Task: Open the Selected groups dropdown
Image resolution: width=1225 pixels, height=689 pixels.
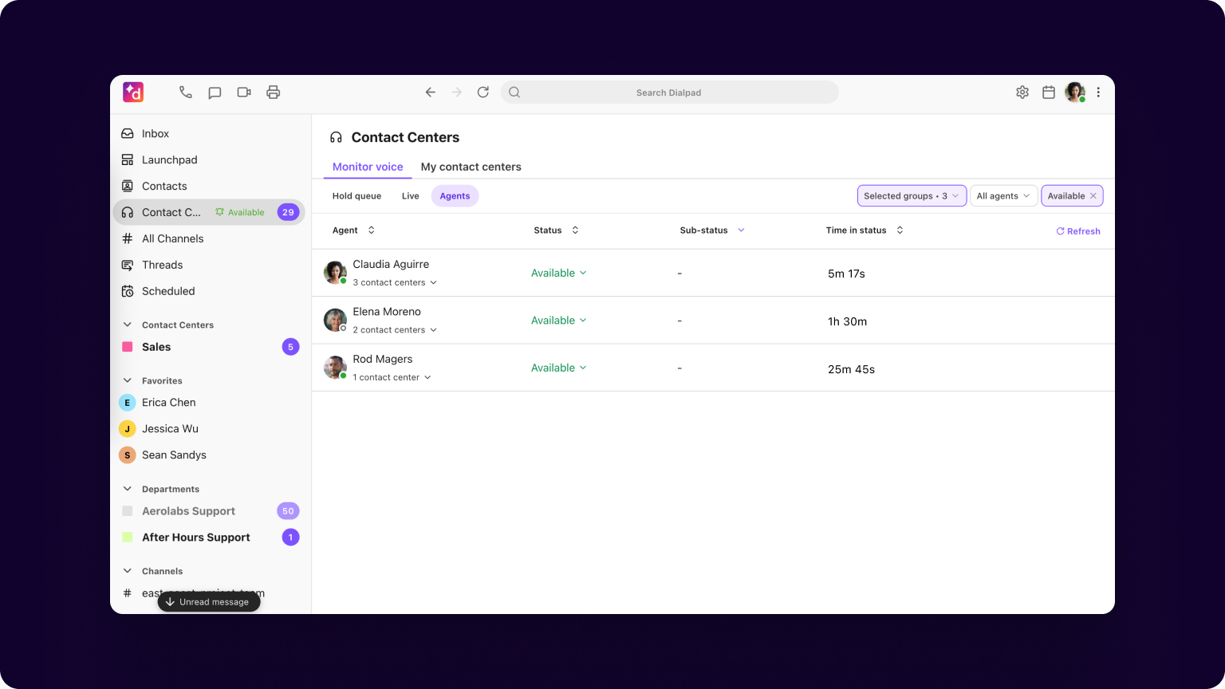Action: (912, 196)
